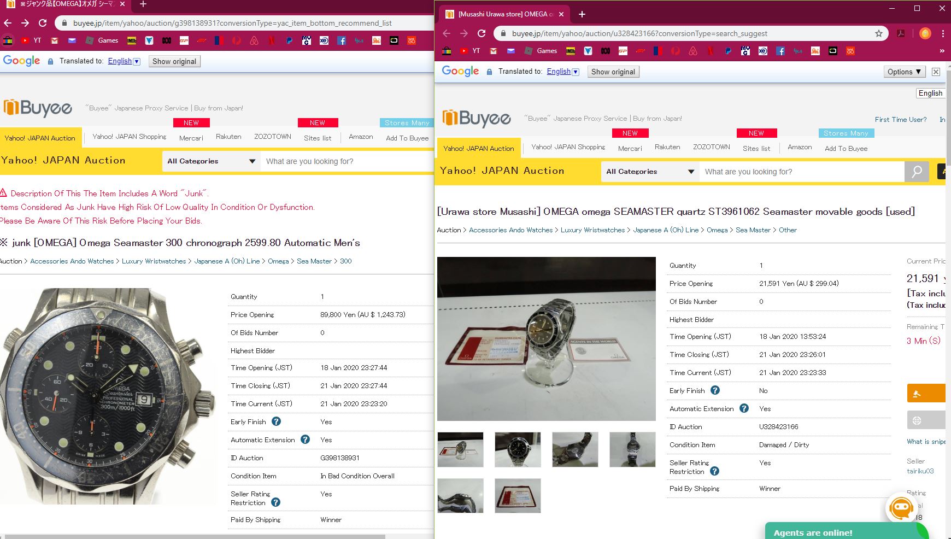Follow Luxury Wristwatches breadcrumb in left window
Screen dimensions: 951x539
click(154, 261)
